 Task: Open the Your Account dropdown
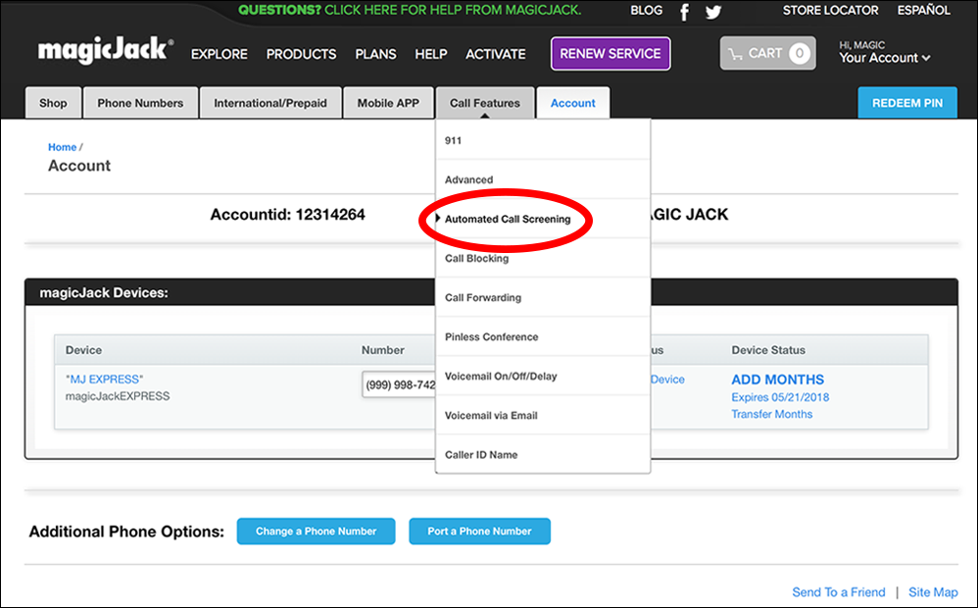tap(882, 59)
